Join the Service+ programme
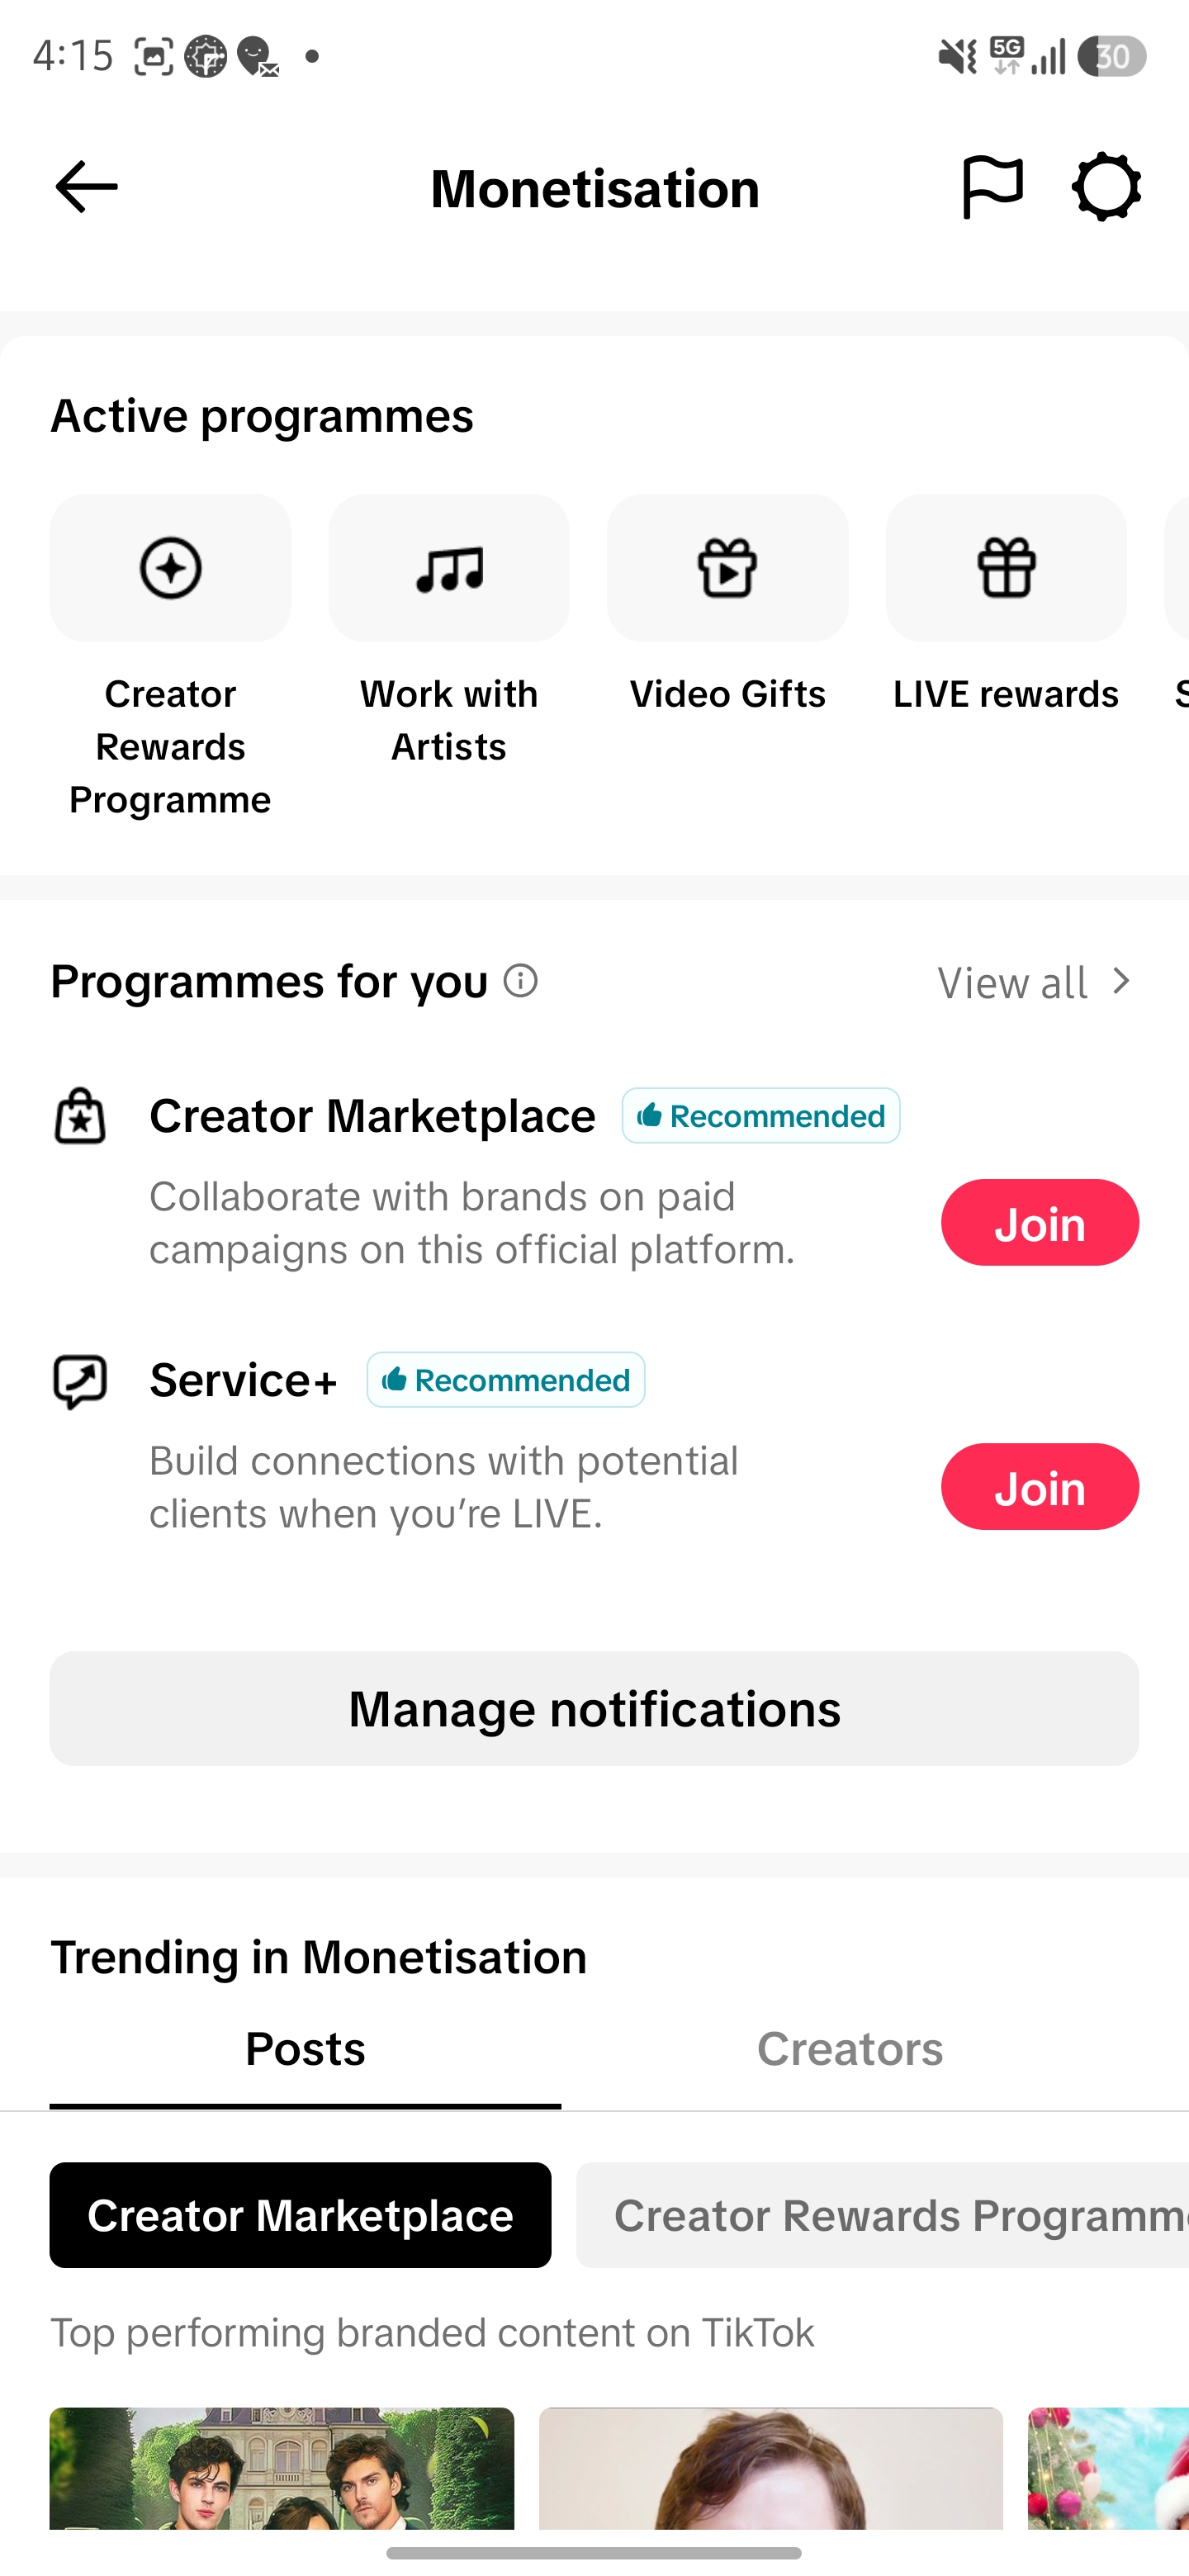Image resolution: width=1189 pixels, height=2576 pixels. 1040,1487
